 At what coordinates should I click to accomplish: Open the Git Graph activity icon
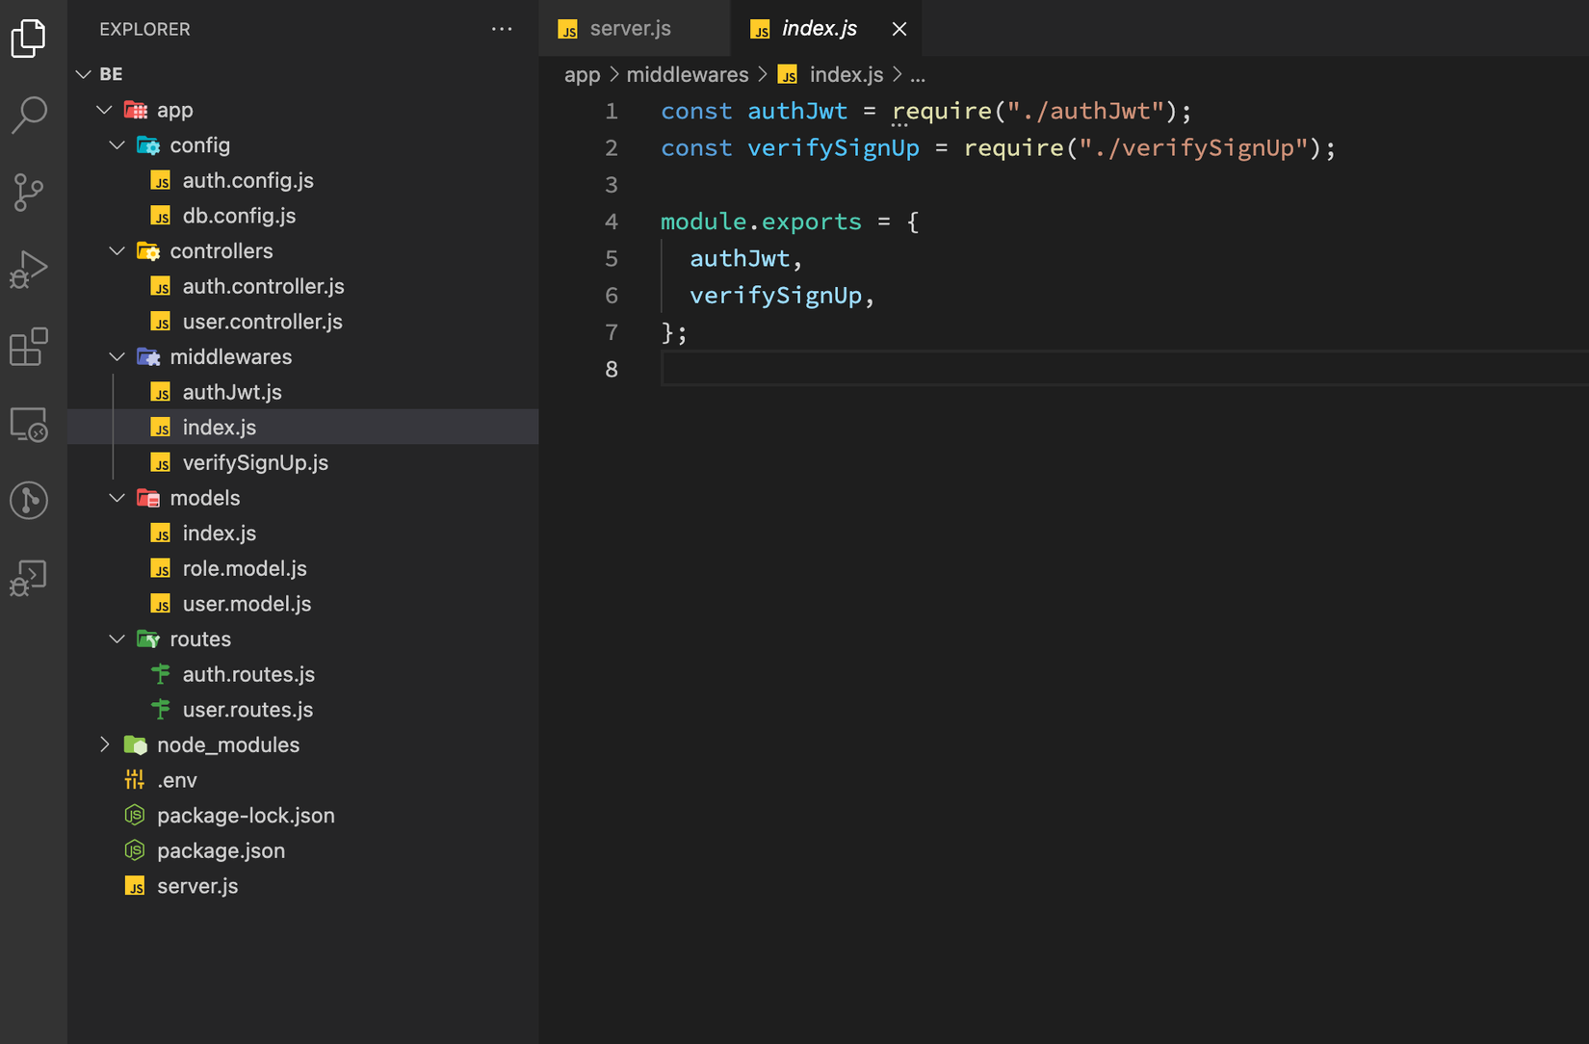tap(29, 500)
